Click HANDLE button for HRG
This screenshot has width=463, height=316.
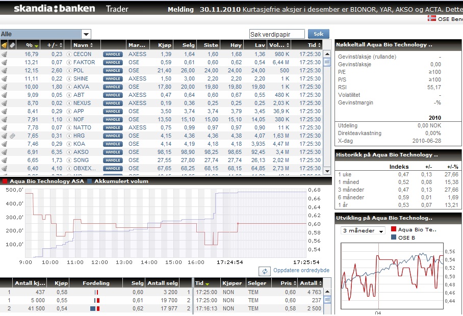coord(113,136)
